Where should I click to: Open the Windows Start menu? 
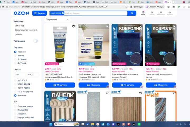(x=51, y=124)
